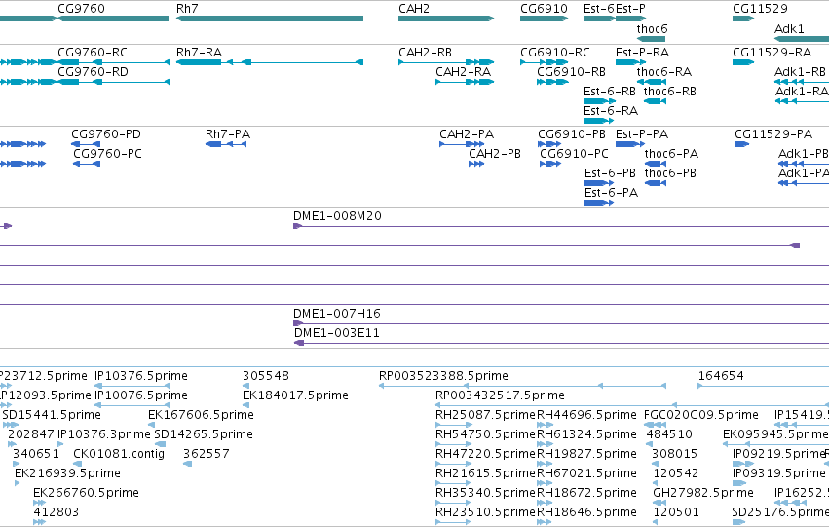The height and width of the screenshot is (527, 829).
Task: Click the CAH2-PA protein label
Action: pos(467,134)
